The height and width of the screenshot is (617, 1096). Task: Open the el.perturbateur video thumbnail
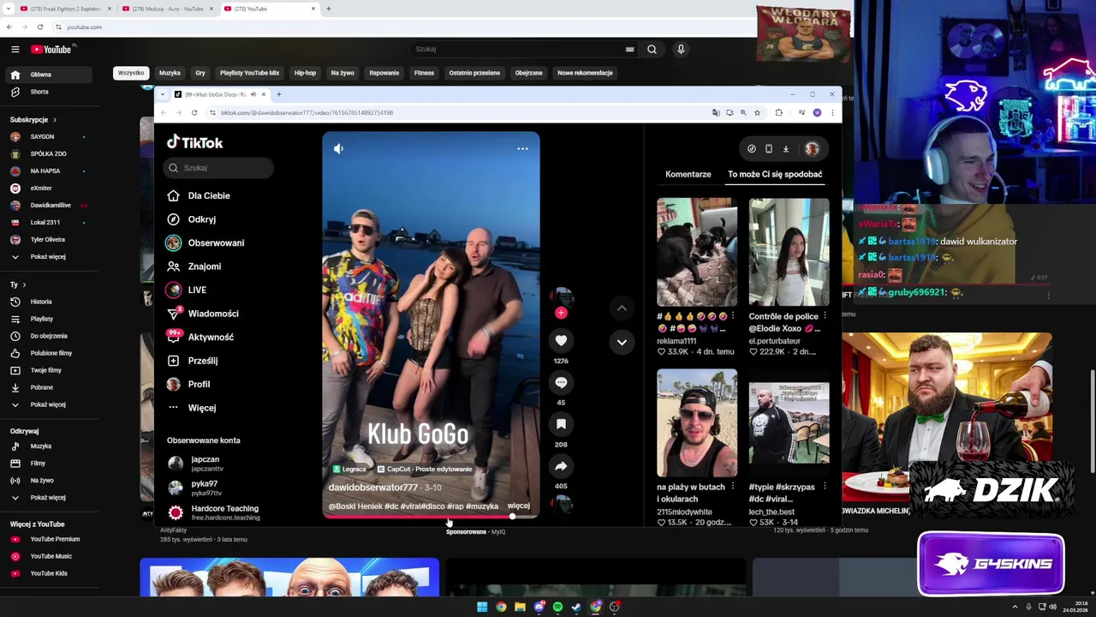point(789,252)
